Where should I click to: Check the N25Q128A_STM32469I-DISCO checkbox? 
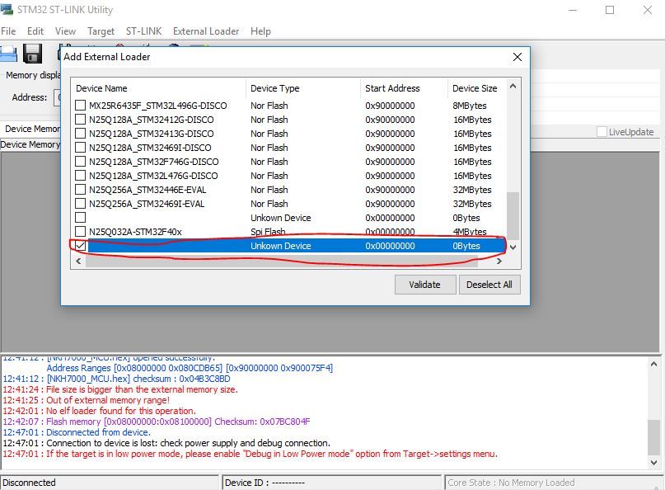80,147
